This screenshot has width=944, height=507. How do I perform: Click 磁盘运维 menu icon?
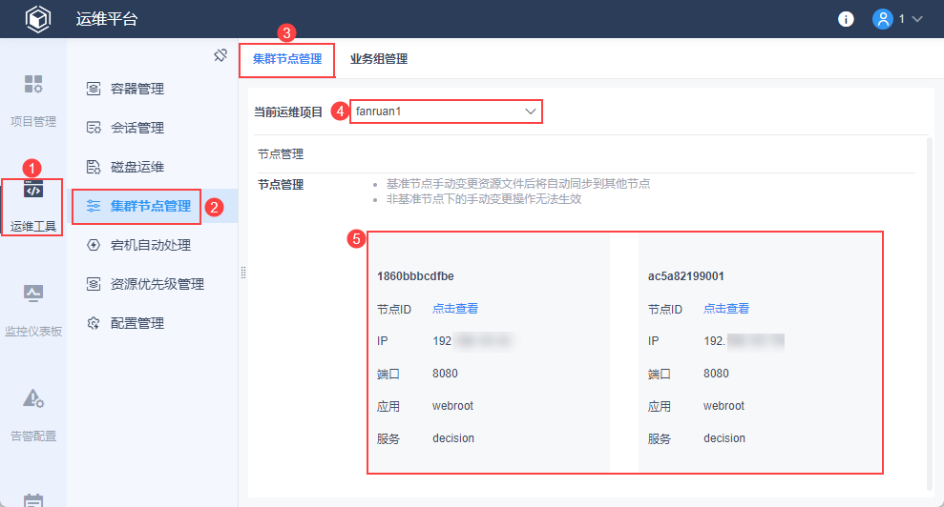tap(94, 167)
